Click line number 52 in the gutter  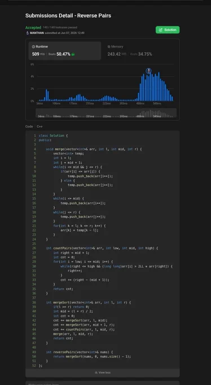pyautogui.click(x=34, y=366)
